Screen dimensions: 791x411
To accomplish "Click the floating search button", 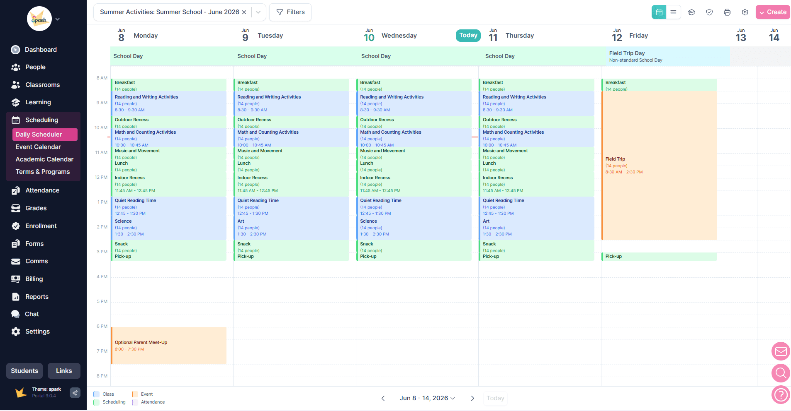I will tap(781, 373).
